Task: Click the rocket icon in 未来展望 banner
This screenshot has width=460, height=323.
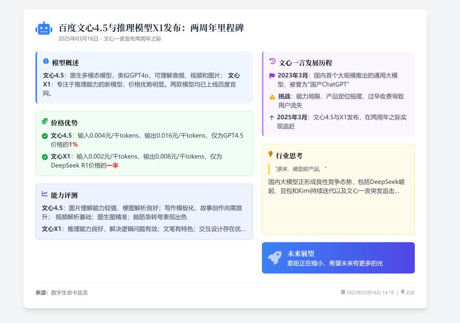Action: point(275,258)
